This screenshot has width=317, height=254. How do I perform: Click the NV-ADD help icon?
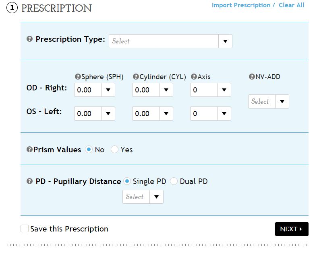click(x=252, y=77)
